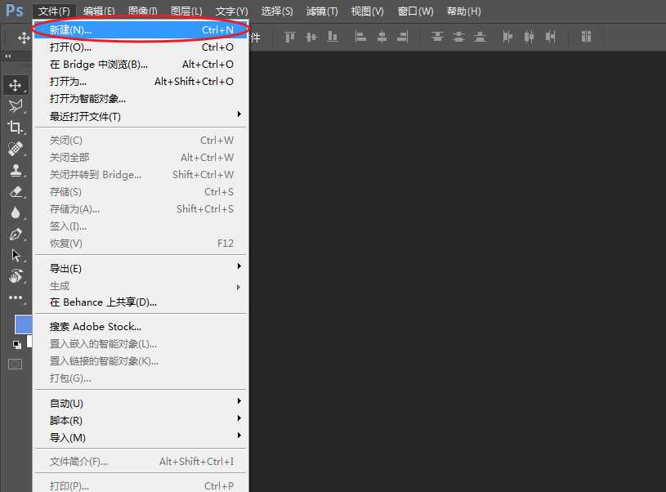Select the Path Selection tool

(x=15, y=255)
